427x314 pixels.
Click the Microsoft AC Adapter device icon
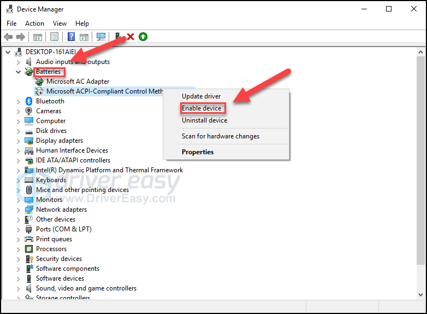[x=39, y=82]
